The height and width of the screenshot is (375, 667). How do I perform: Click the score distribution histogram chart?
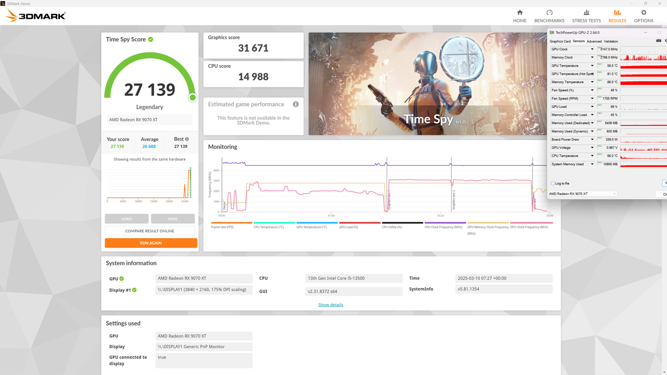coord(150,183)
